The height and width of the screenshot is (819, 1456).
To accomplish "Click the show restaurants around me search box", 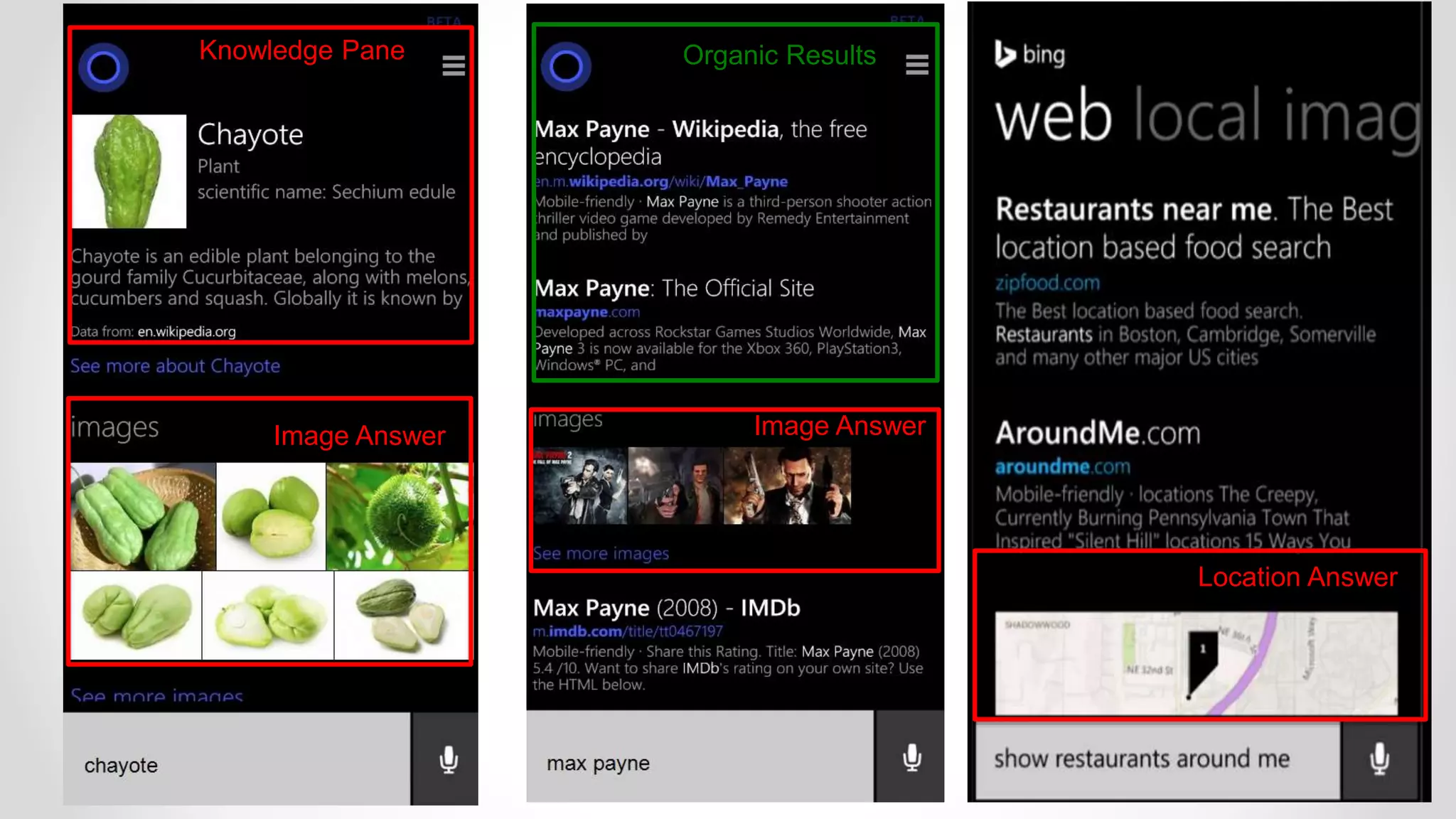I will [x=1157, y=759].
